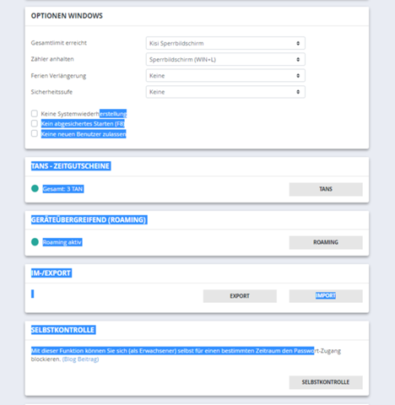
Task: Click the IMPORT button
Action: pyautogui.click(x=326, y=296)
